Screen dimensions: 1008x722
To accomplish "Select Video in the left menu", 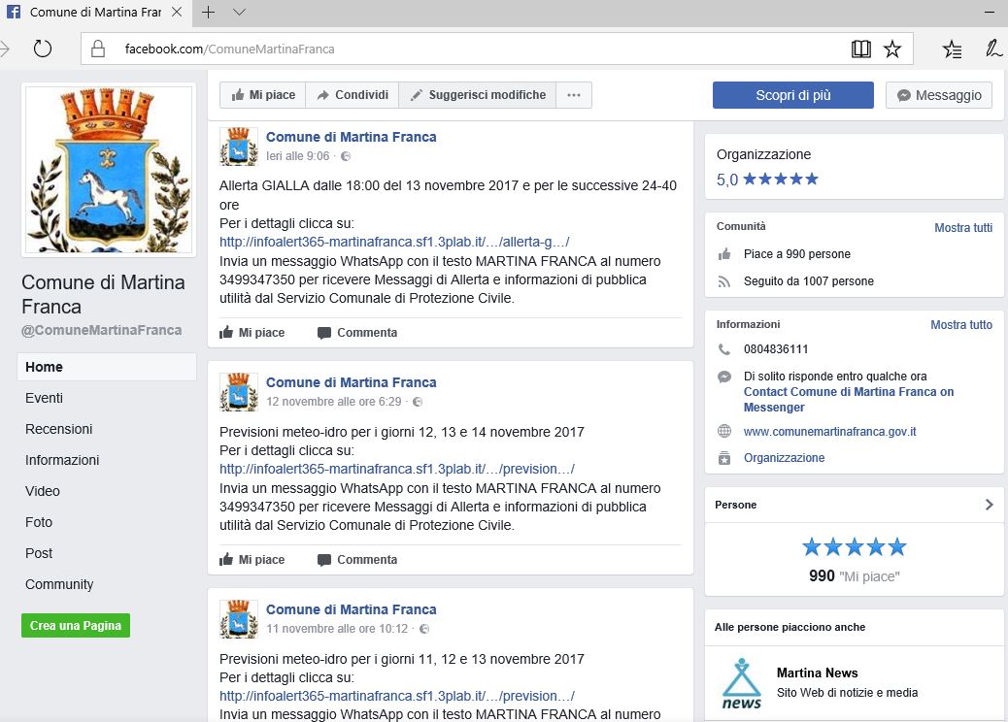I will pyautogui.click(x=43, y=491).
